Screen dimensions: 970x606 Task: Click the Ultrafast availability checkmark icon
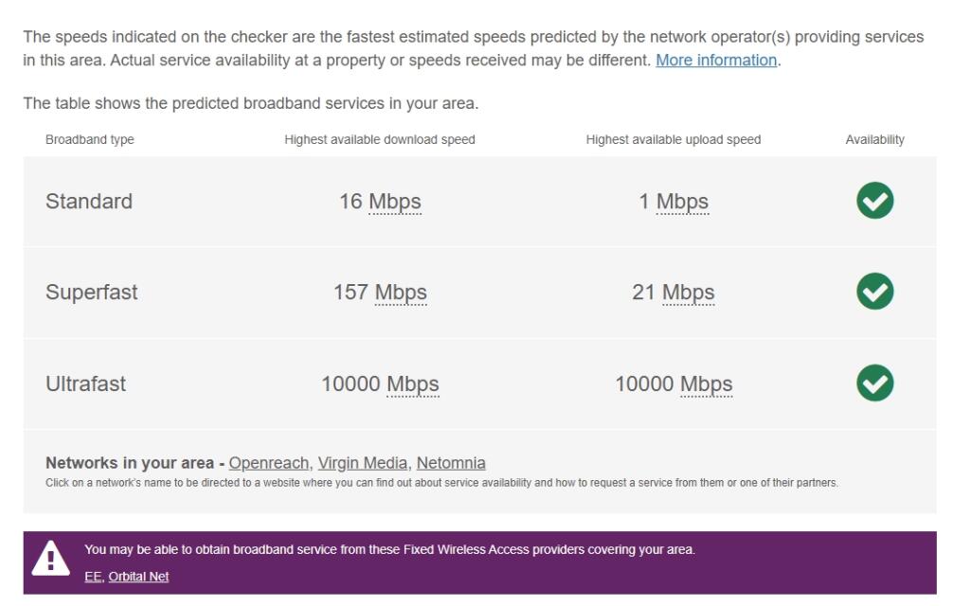873,383
